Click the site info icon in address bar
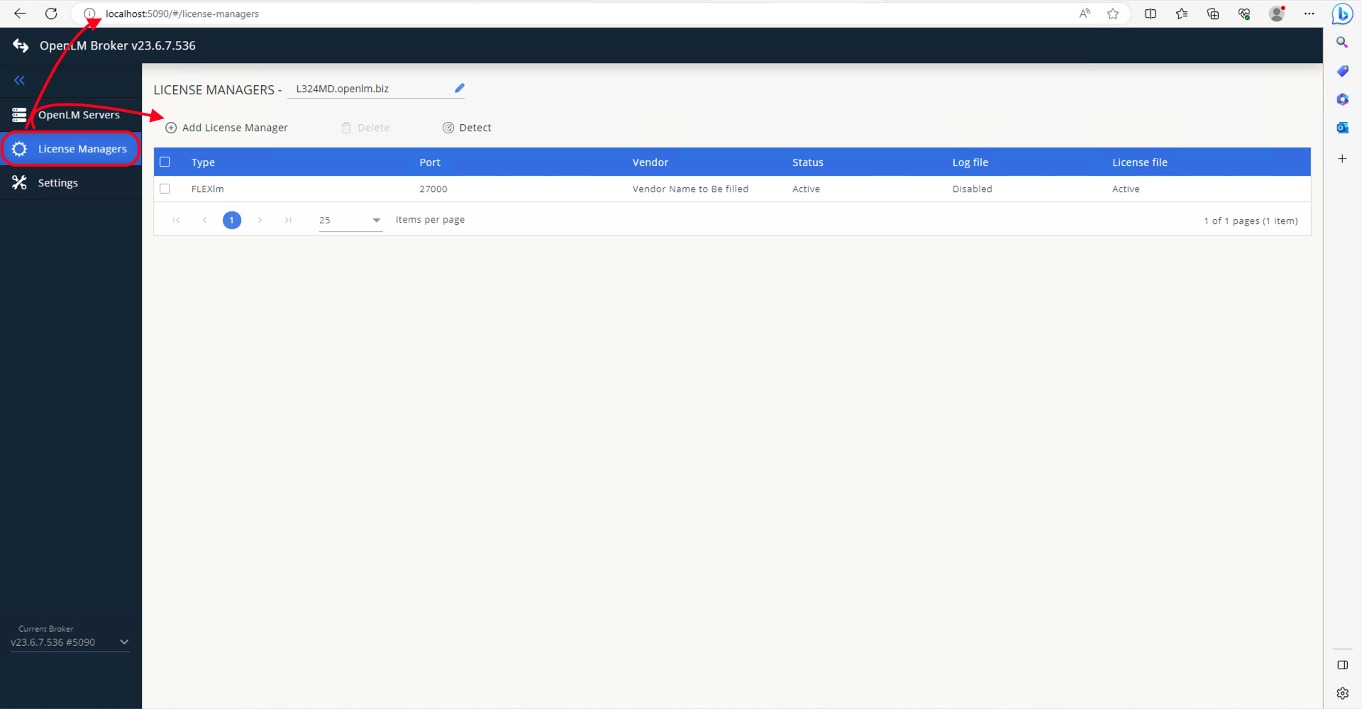 tap(89, 13)
